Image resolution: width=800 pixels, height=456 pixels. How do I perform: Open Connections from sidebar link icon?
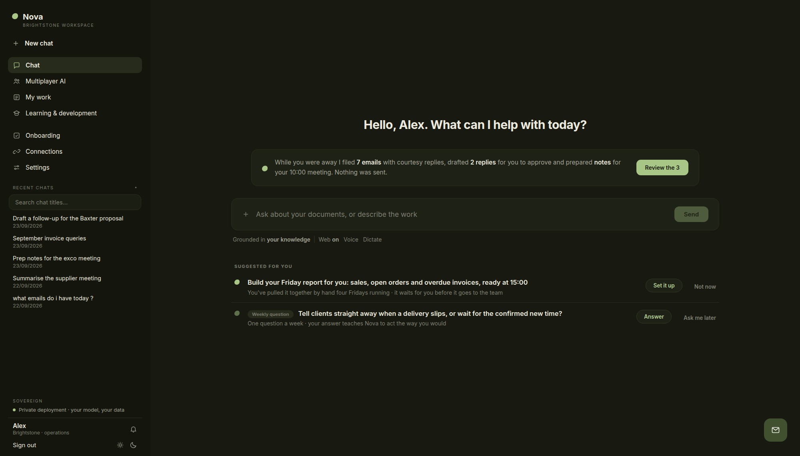16,152
